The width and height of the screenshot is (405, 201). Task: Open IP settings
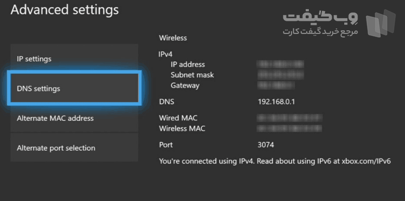click(74, 59)
